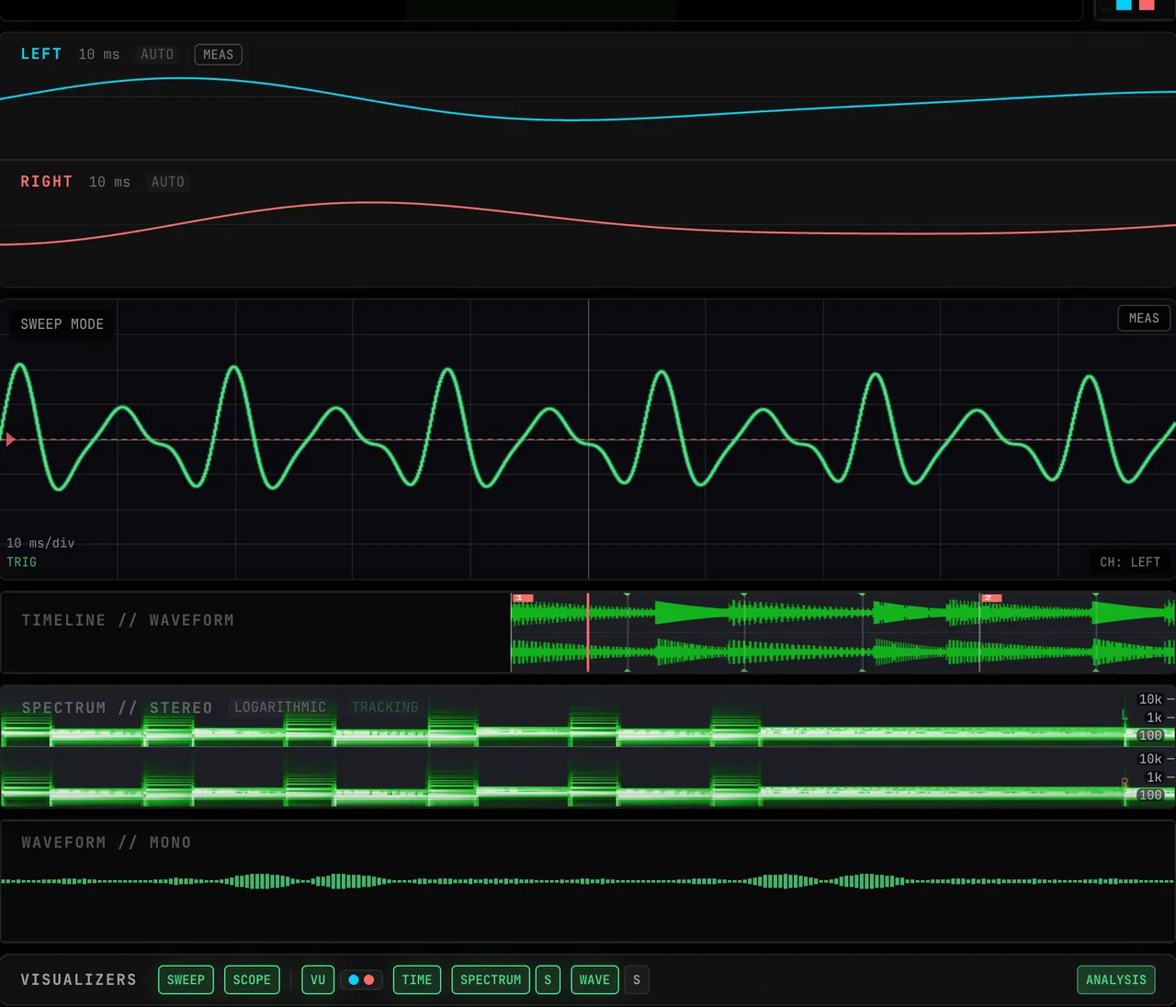Click the VISUALIZERS label
Viewport: 1176px width, 1007px height.
[x=79, y=979]
